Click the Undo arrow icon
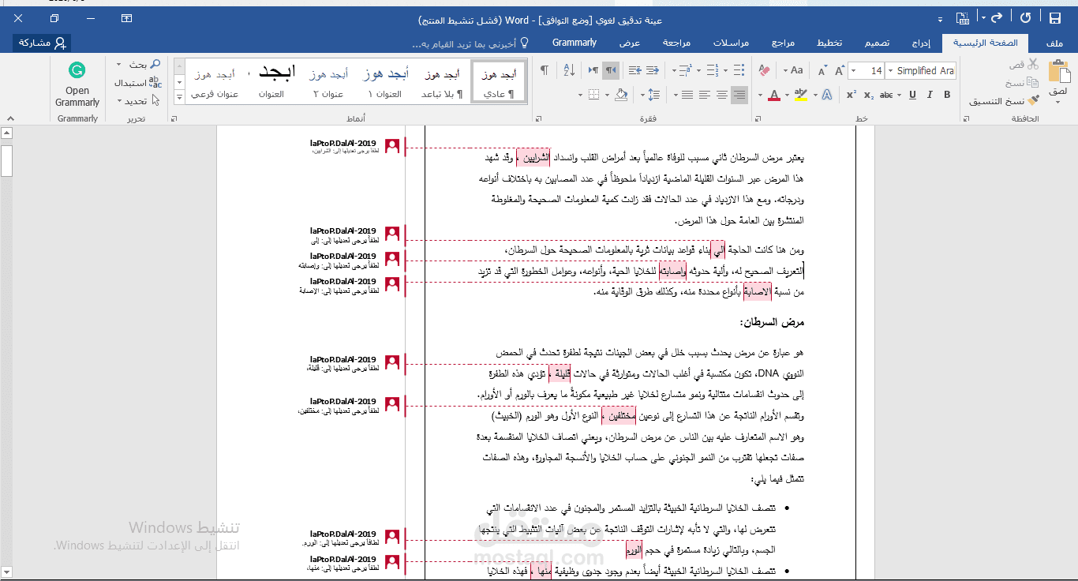The image size is (1078, 581). click(998, 17)
